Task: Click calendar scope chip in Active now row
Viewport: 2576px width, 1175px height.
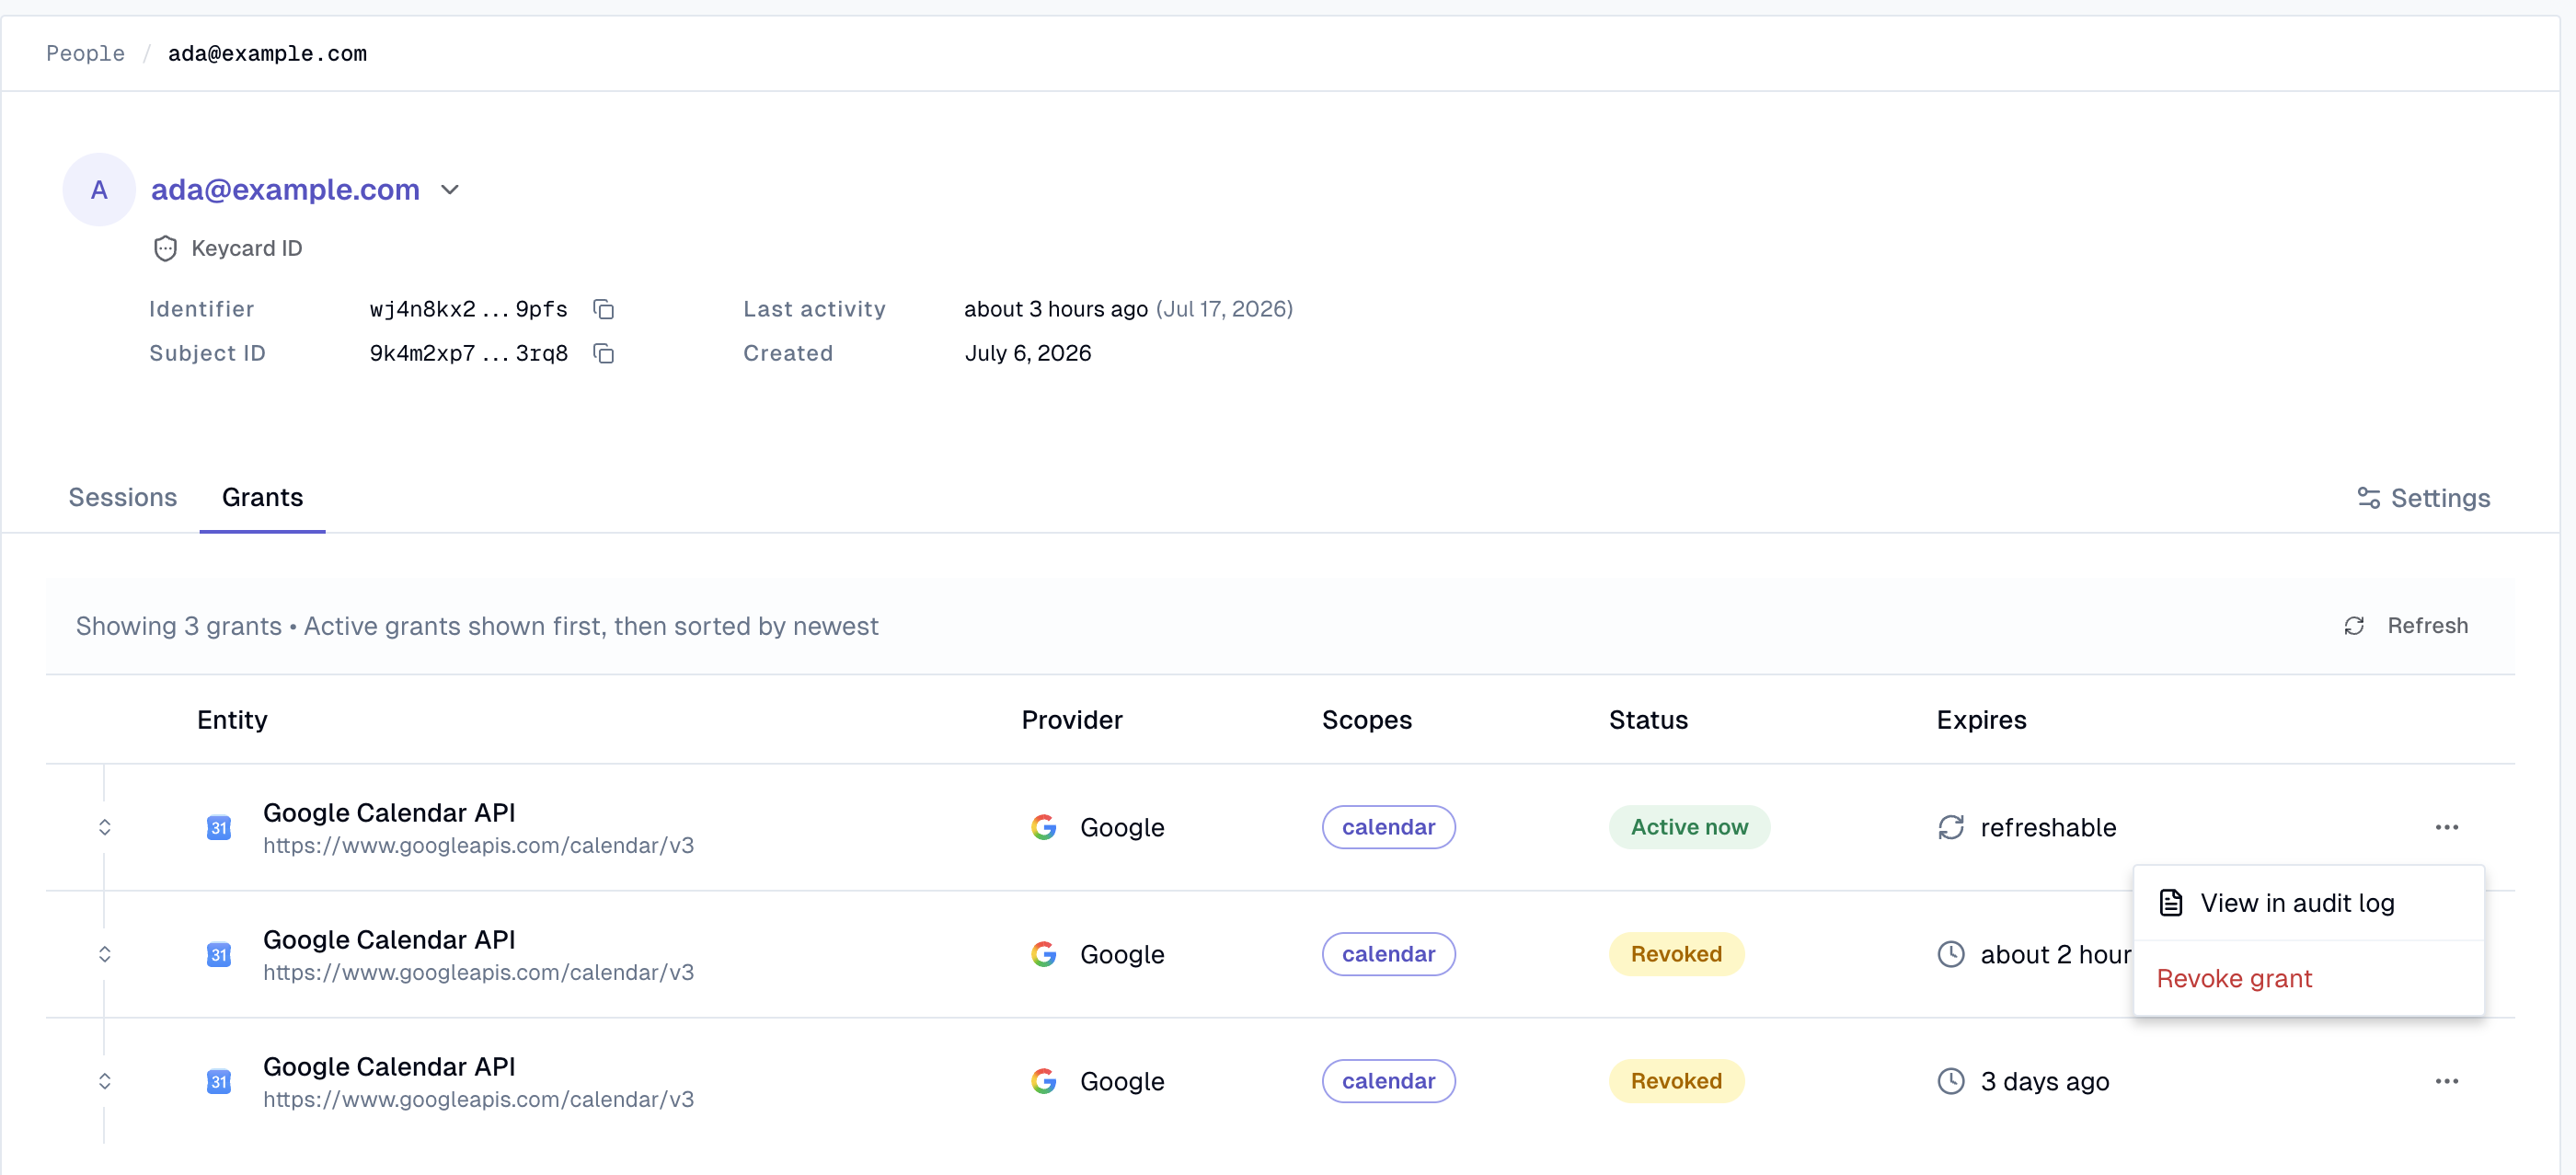Action: coord(1388,827)
